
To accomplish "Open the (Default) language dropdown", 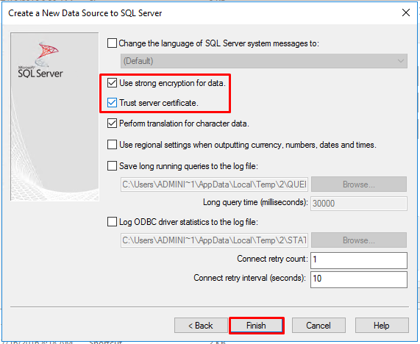I will [x=264, y=61].
